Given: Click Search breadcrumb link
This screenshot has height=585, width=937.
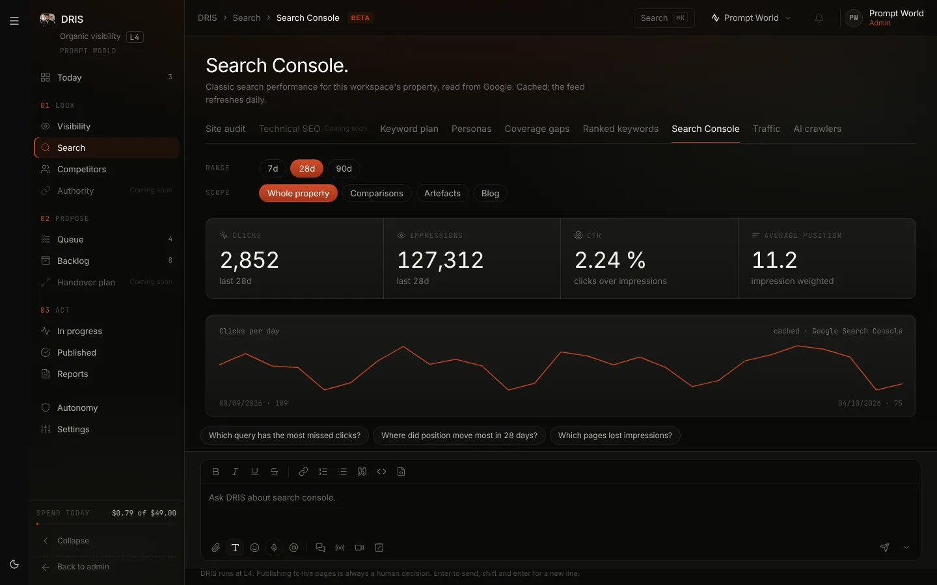Looking at the screenshot, I should point(247,18).
